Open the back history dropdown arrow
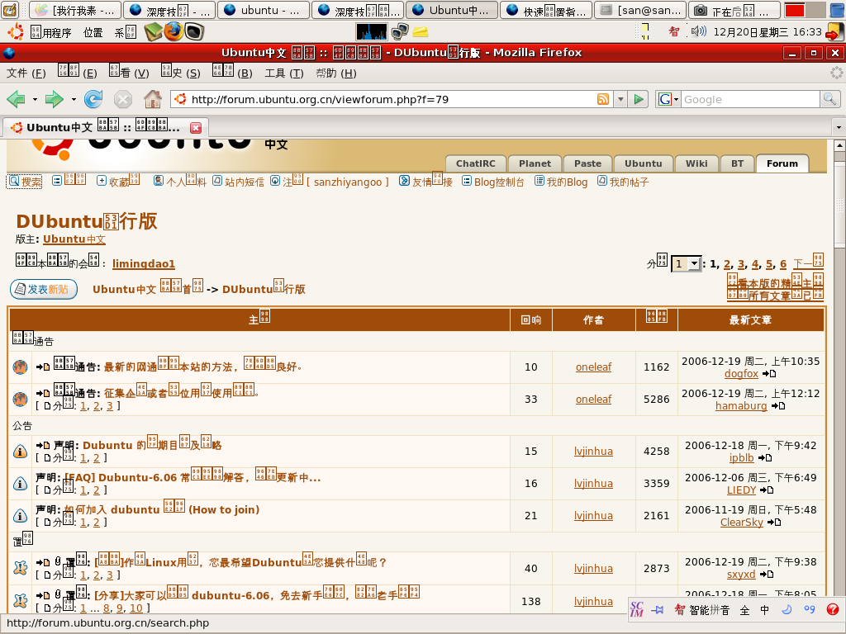The width and height of the screenshot is (846, 634). 35,99
